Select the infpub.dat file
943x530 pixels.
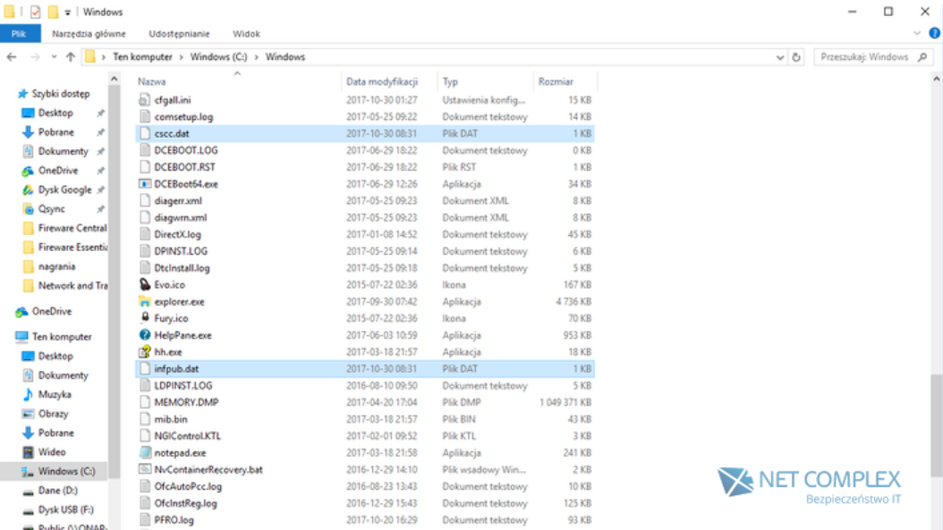tap(176, 369)
